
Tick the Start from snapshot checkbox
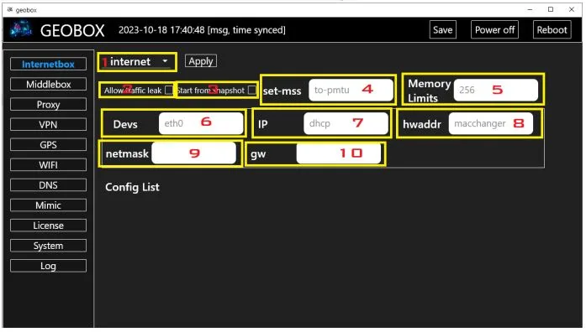pyautogui.click(x=252, y=91)
